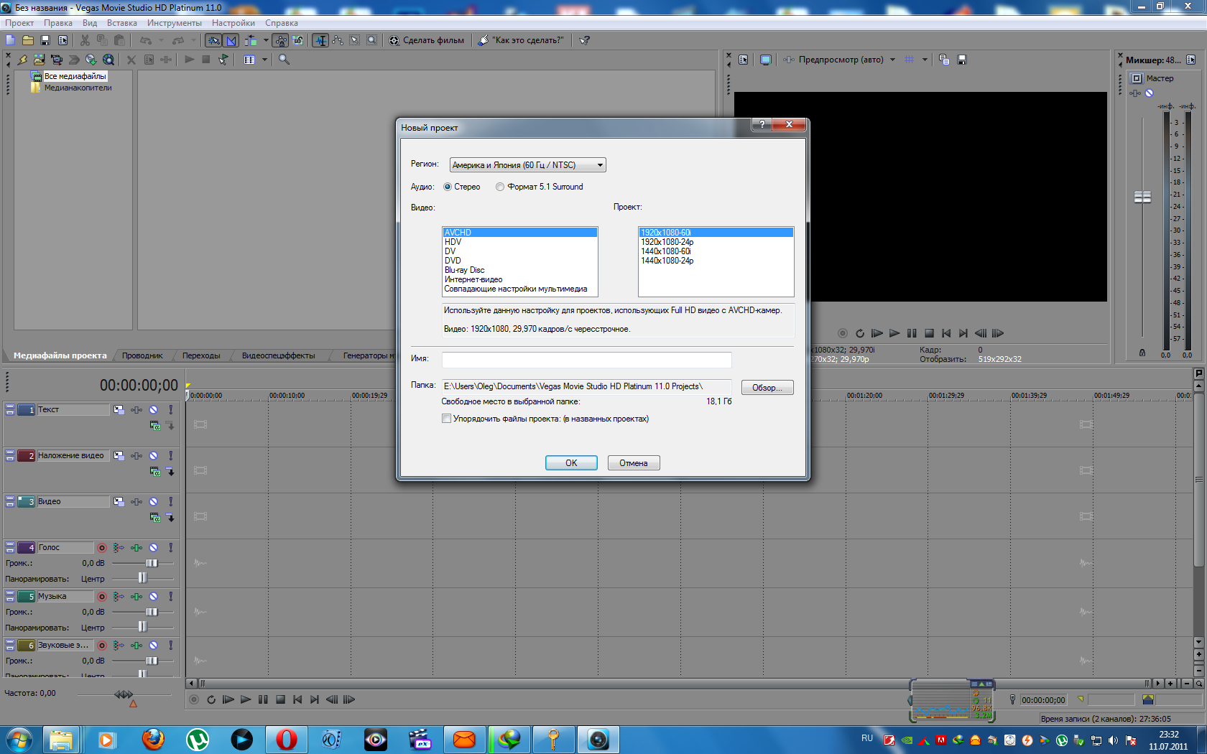Minimize the Голос track height
The height and width of the screenshot is (754, 1207).
click(x=10, y=545)
